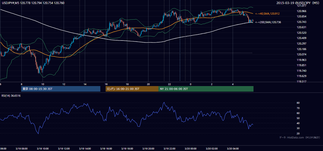Click price axis label 121.077
The height and width of the screenshot is (151, 323).
pyautogui.click(x=301, y=6)
